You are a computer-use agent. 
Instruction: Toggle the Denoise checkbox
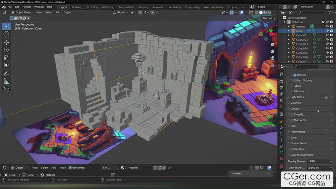click(x=295, y=75)
